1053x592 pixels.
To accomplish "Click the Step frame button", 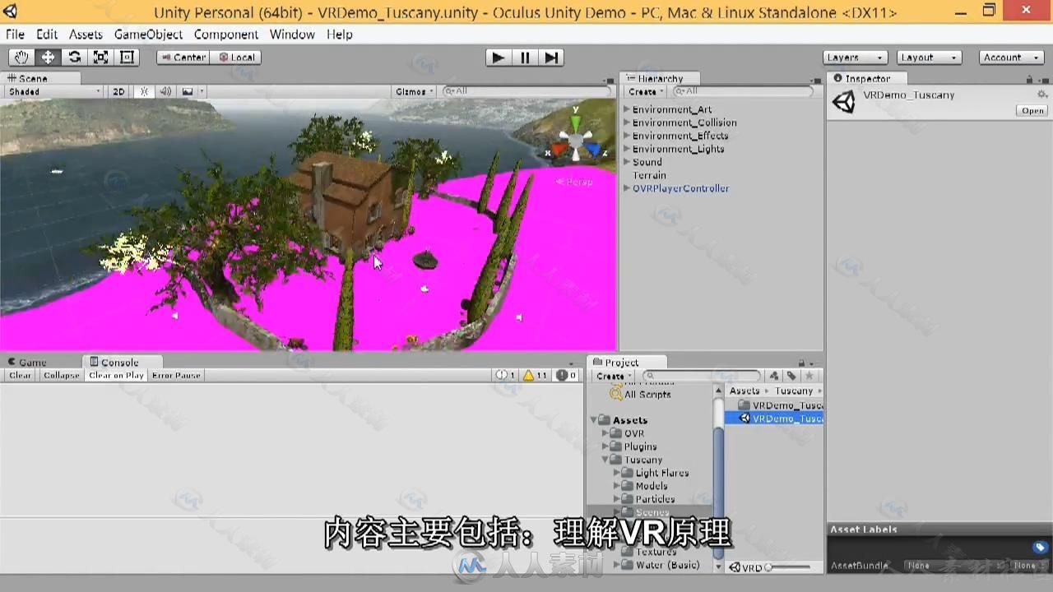I will click(x=551, y=57).
